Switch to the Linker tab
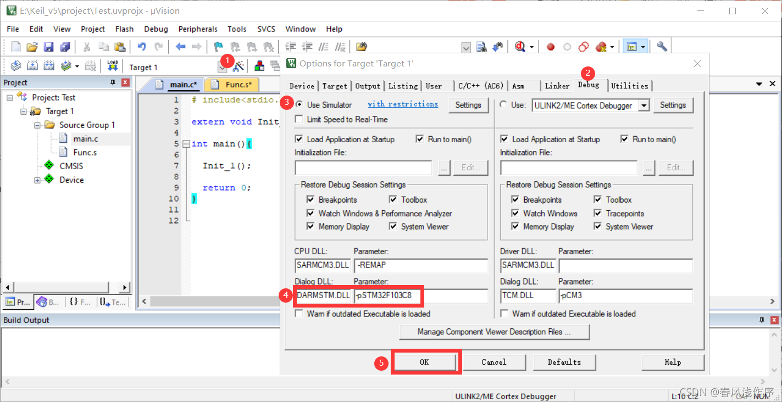 (557, 86)
